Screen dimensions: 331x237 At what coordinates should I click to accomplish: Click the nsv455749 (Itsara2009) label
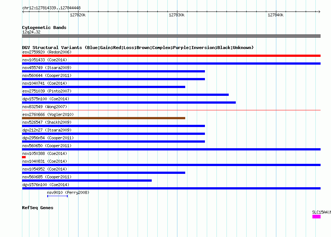coord(47,68)
